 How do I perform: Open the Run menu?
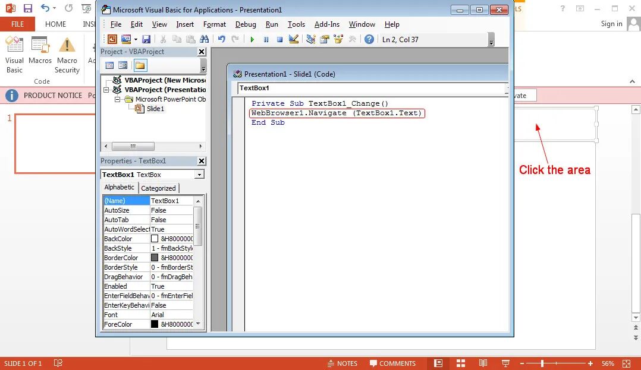click(x=272, y=24)
